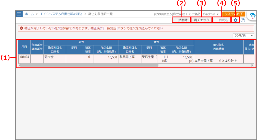Click the scrollbar right arrow of the table
This screenshot has height=140, width=257.
[252, 65]
